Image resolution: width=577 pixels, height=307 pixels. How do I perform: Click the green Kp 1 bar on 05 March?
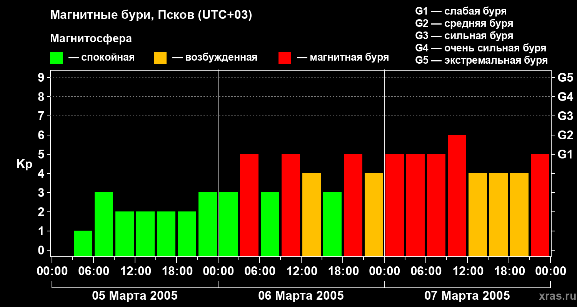pos(83,243)
